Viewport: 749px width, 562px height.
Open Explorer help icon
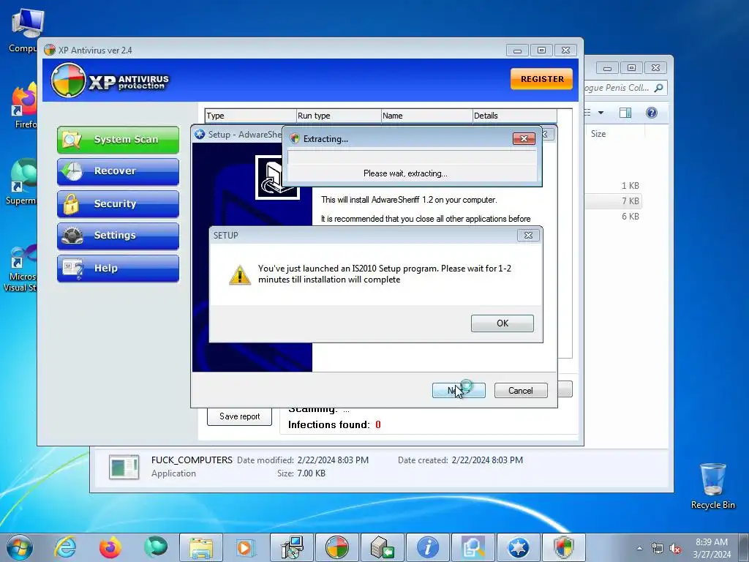point(652,113)
